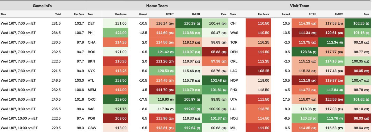Select home team BKN cell
The height and width of the screenshot is (132, 375).
pos(91,61)
